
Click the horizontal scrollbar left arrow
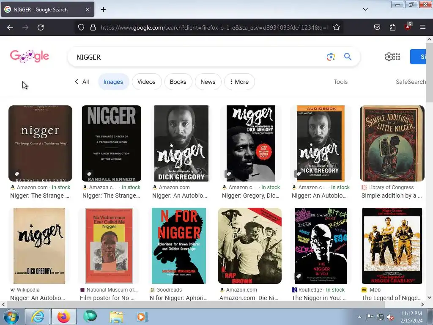[x=3, y=304]
